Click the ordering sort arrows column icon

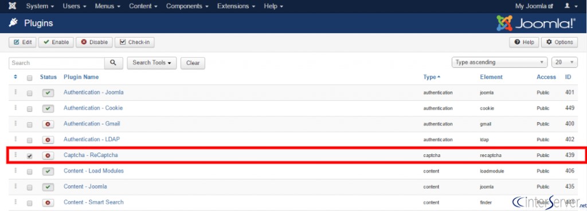(15, 77)
